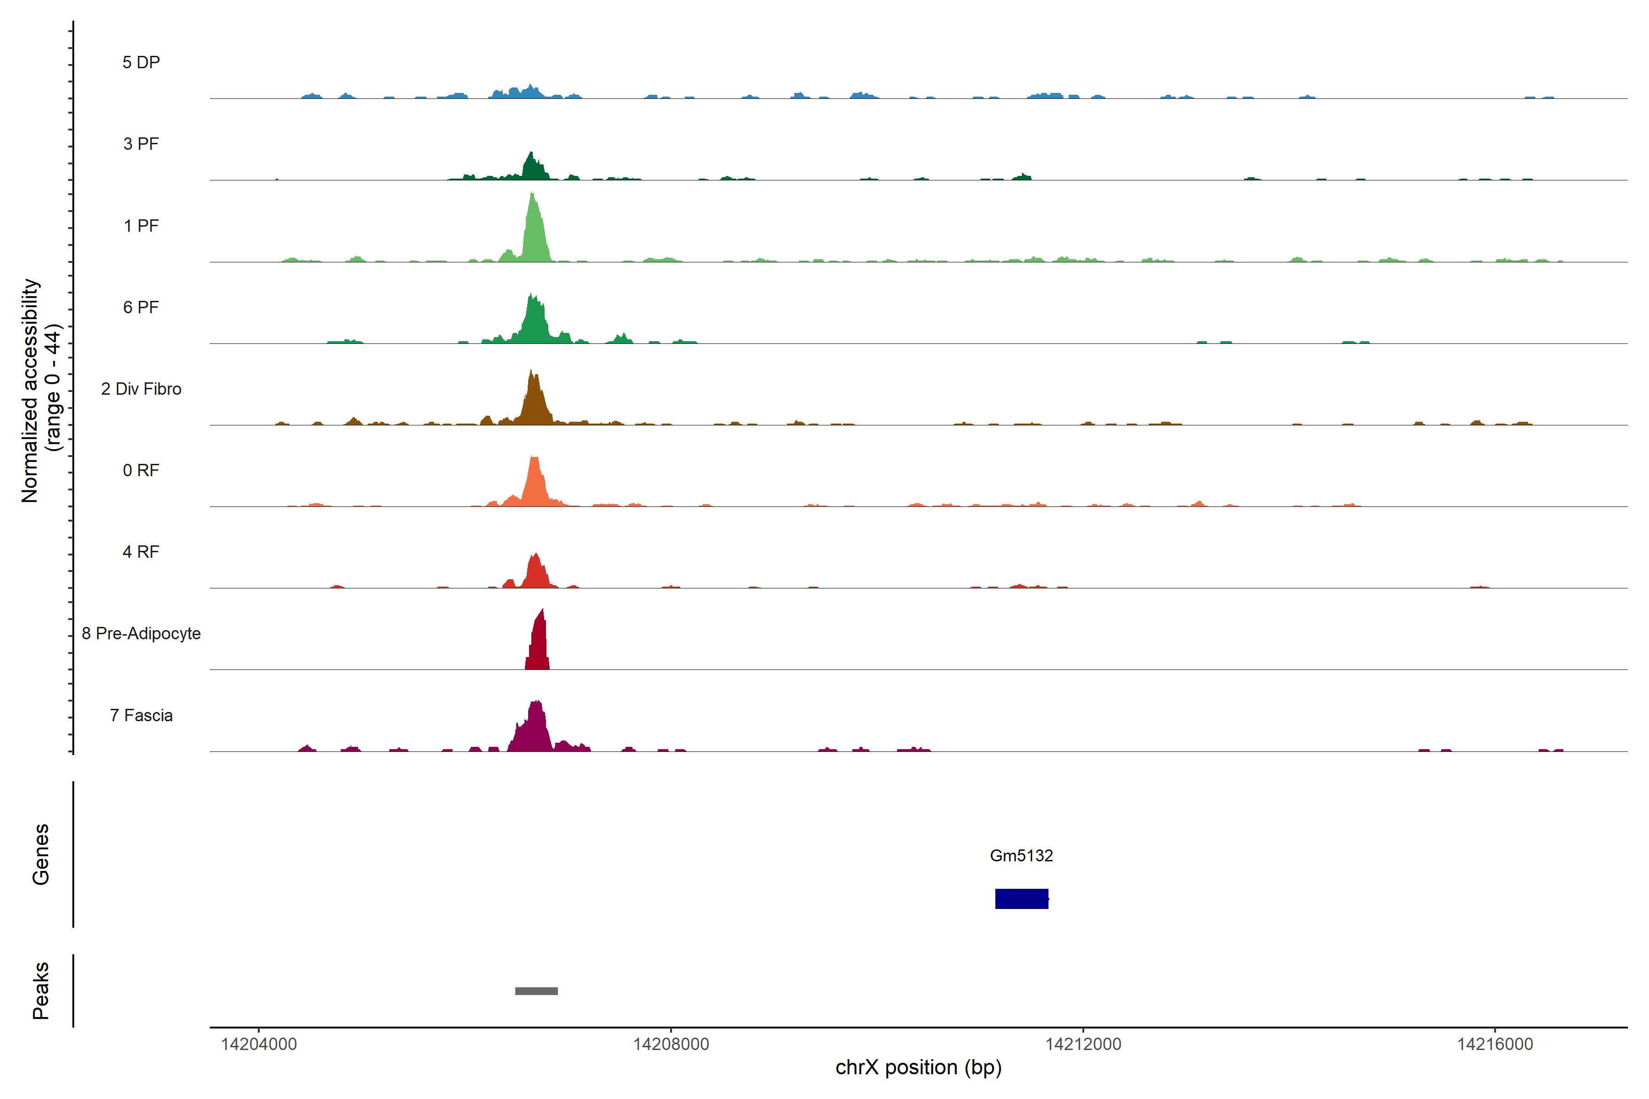This screenshot has height=1099, width=1649.
Task: Click the 1 PF track label
Action: [141, 226]
